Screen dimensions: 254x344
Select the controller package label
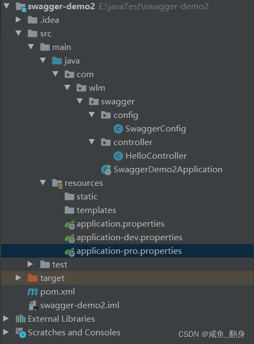[x=133, y=142]
